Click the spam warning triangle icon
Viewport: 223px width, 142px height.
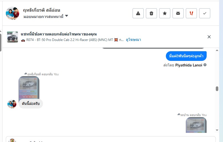click(138, 13)
